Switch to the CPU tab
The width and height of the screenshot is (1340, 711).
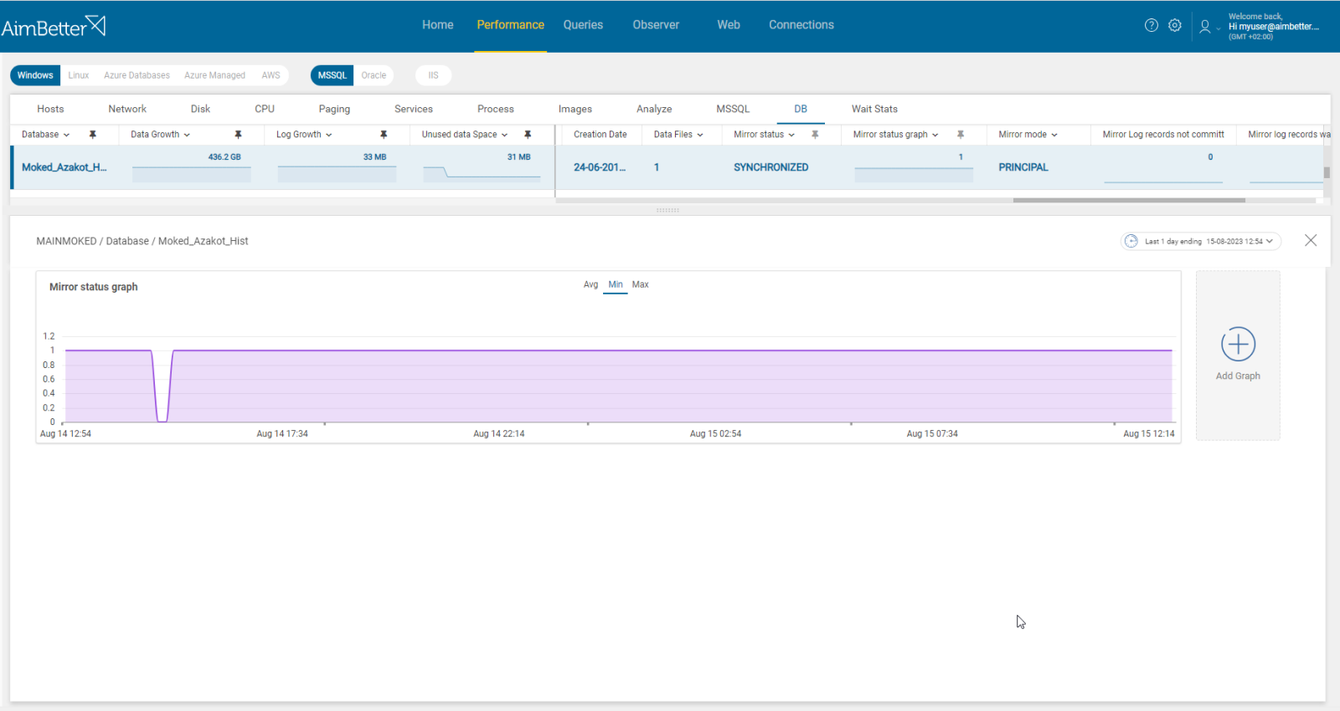coord(265,109)
